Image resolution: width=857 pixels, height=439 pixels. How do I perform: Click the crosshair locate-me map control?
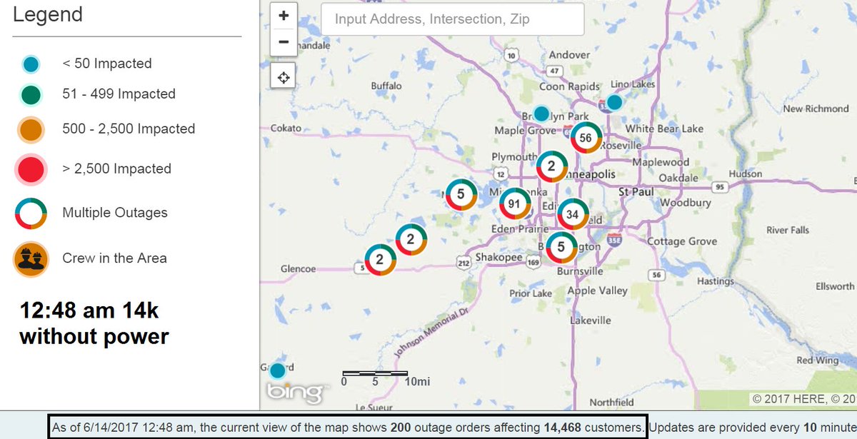pyautogui.click(x=283, y=76)
